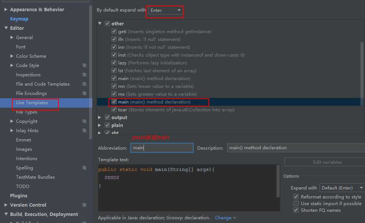
Task: Click the template text editor scrollbar
Action: [278, 181]
